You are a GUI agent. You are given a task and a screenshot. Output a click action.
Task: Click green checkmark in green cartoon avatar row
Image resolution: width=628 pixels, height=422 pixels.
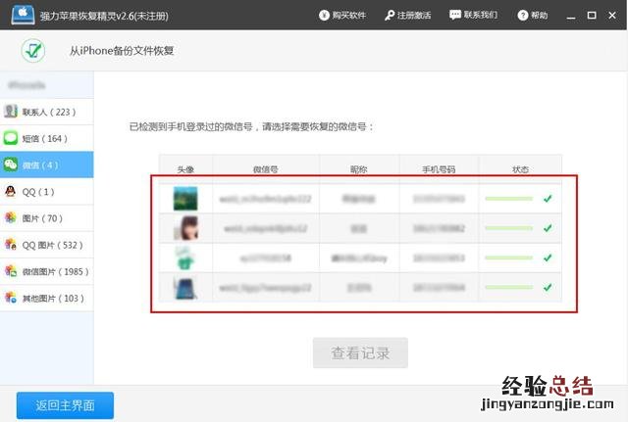pos(548,258)
